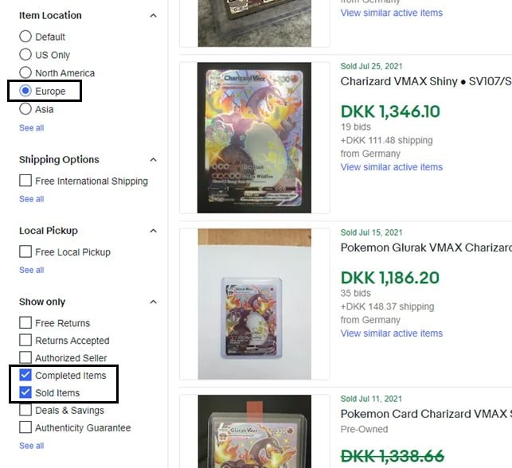Screen dimensions: 512x468
Task: Open the Charizard VMAX Shiny card thumbnail
Action: (254, 138)
